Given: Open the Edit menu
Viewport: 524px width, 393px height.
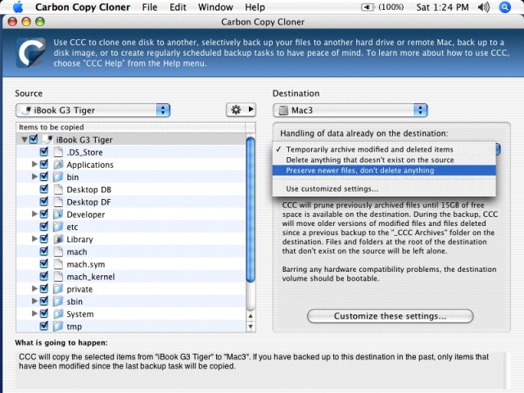Looking at the screenshot, I should tap(178, 7).
